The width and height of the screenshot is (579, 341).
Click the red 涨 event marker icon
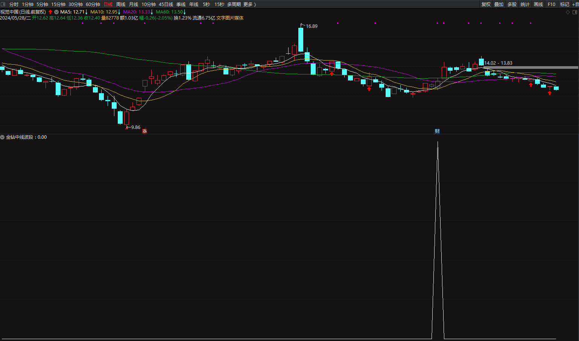(144, 131)
